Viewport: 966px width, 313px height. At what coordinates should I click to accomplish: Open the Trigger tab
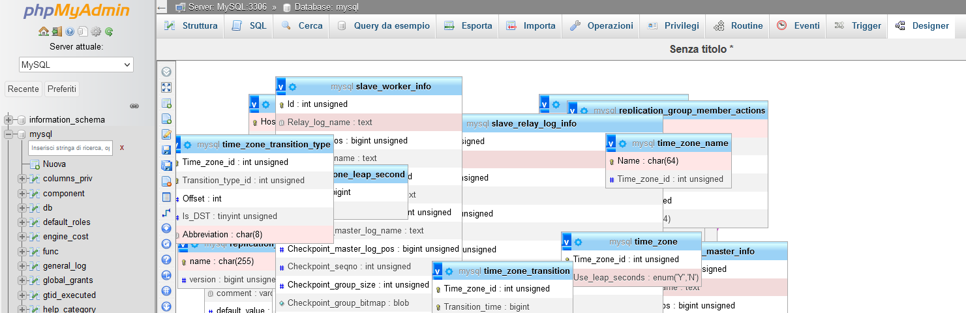click(x=858, y=26)
